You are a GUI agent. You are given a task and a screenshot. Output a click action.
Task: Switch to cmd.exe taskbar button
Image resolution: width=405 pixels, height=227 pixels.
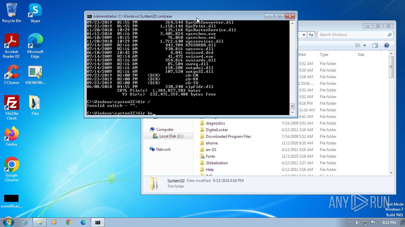(x=98, y=222)
